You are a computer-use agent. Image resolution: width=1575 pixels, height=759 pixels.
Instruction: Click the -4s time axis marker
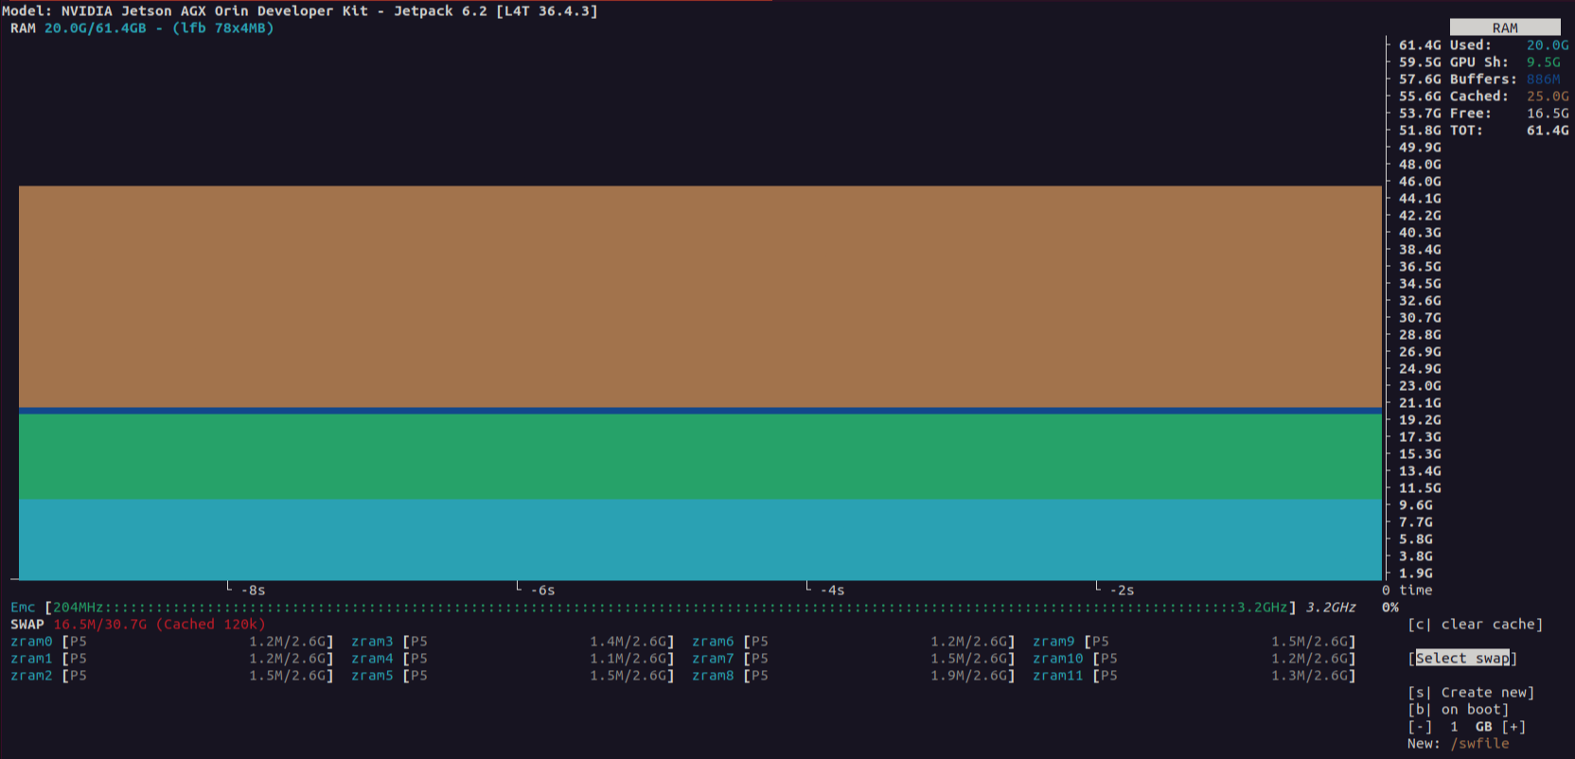[x=832, y=590]
